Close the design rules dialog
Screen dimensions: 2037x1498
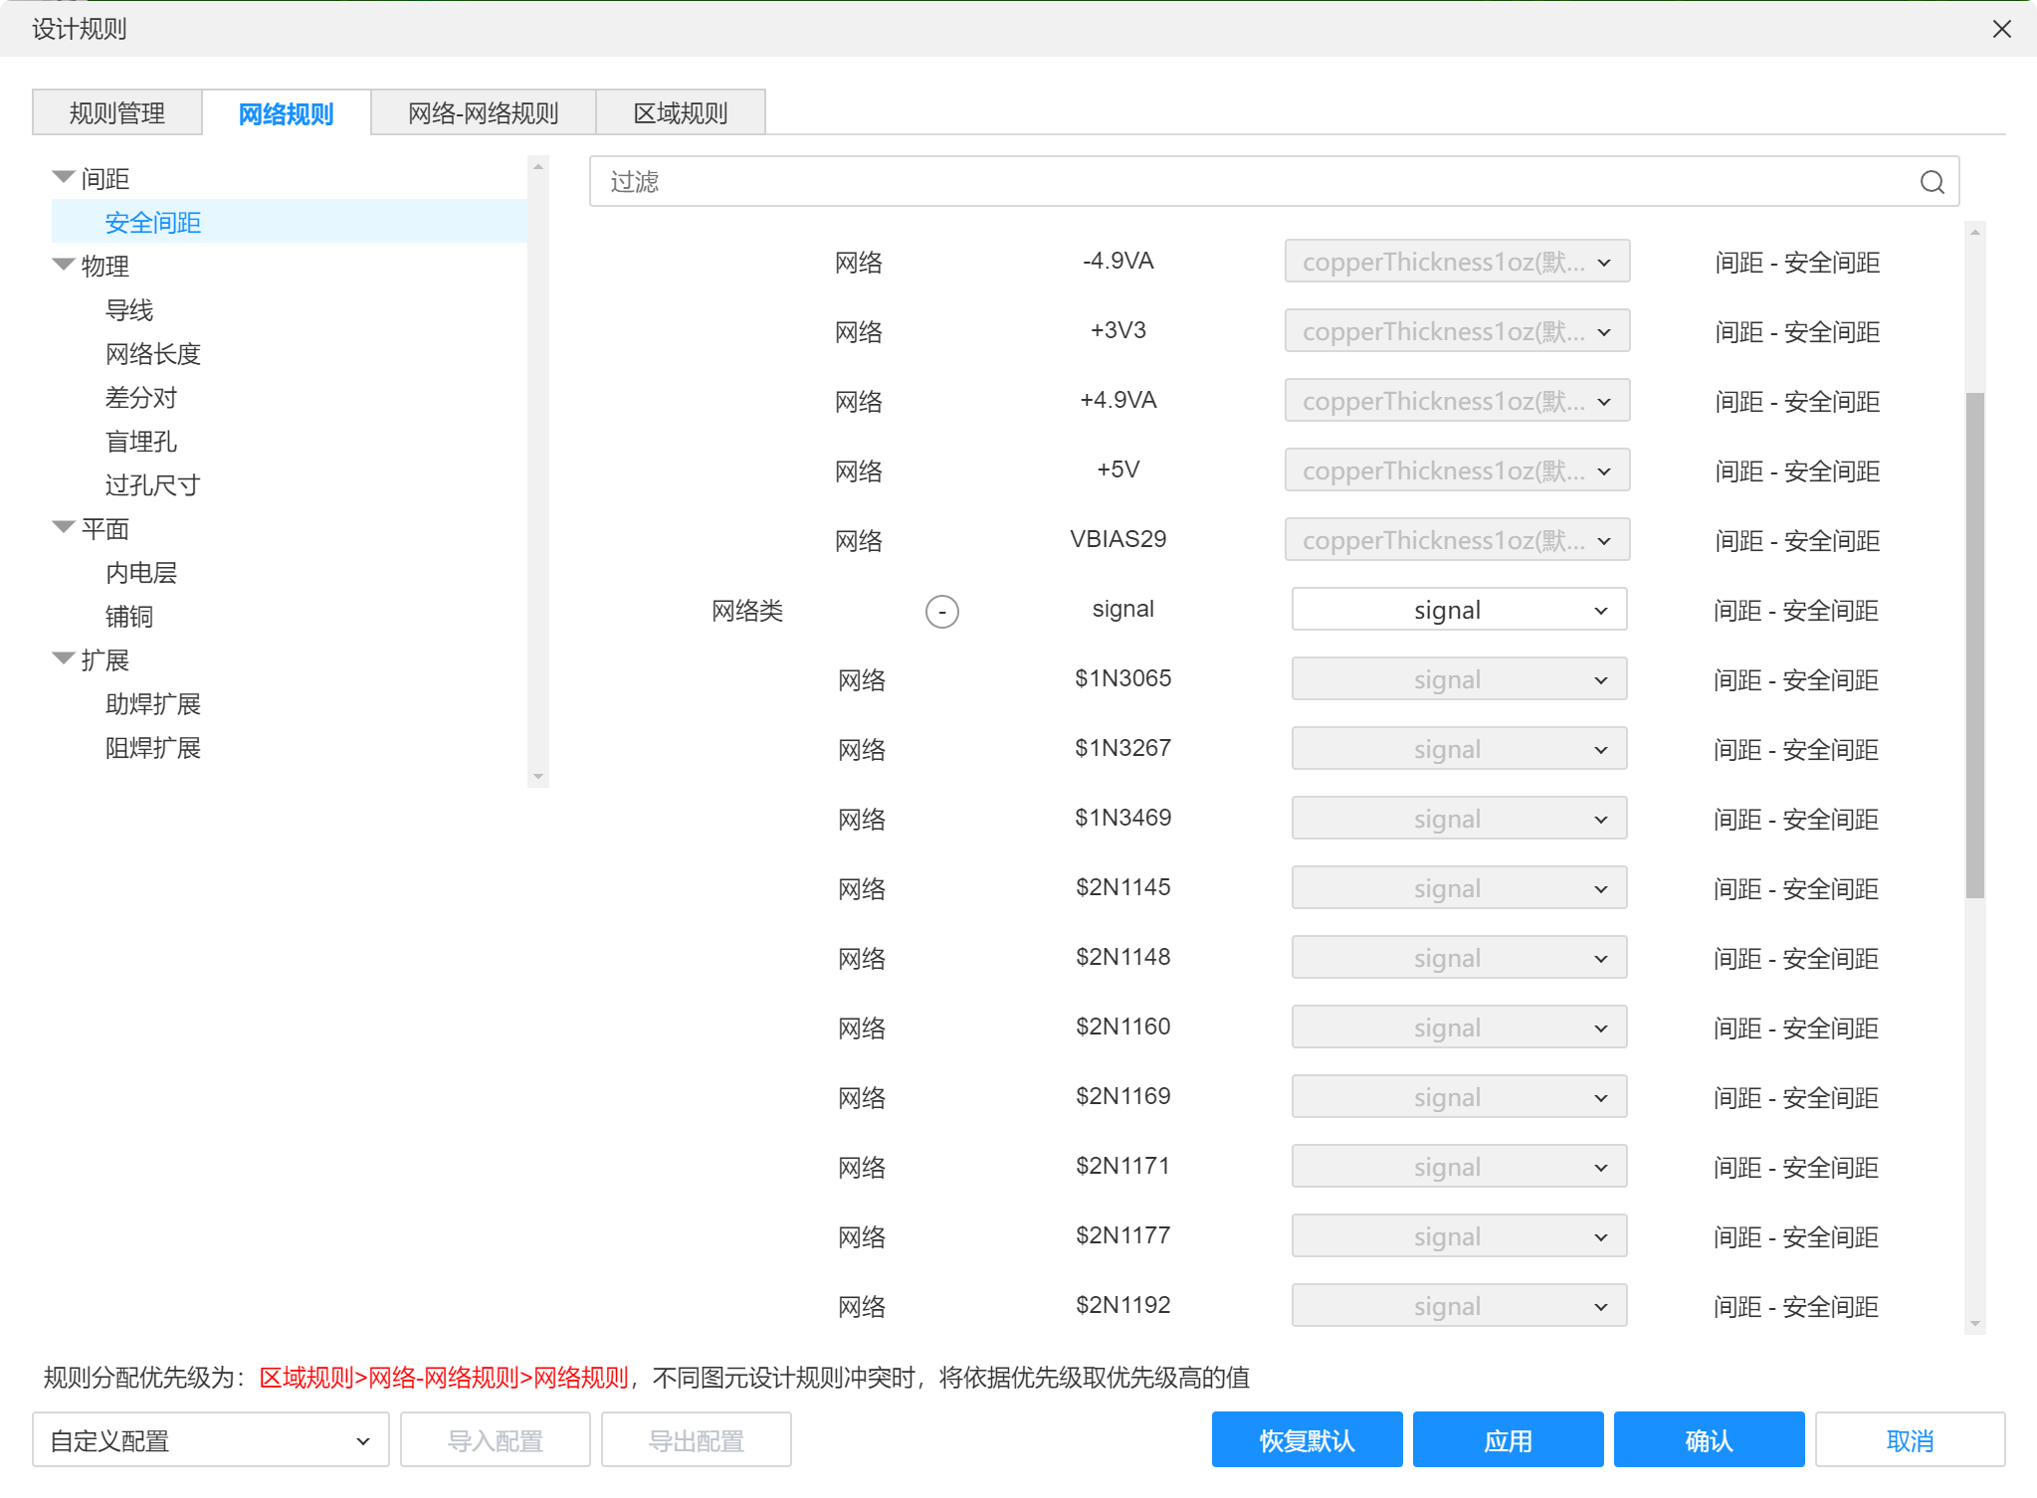click(x=2001, y=29)
